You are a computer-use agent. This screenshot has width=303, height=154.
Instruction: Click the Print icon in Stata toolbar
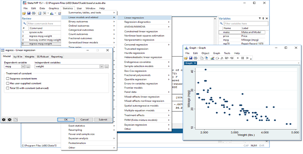pyautogui.click(x=33, y=13)
